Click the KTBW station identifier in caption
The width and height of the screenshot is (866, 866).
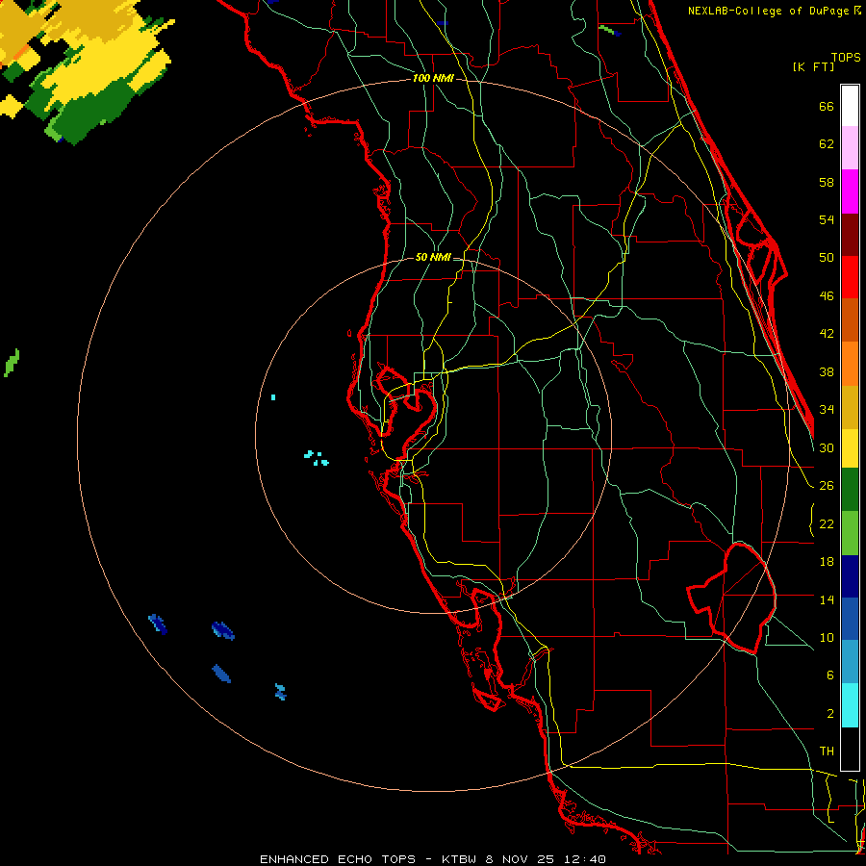click(458, 859)
